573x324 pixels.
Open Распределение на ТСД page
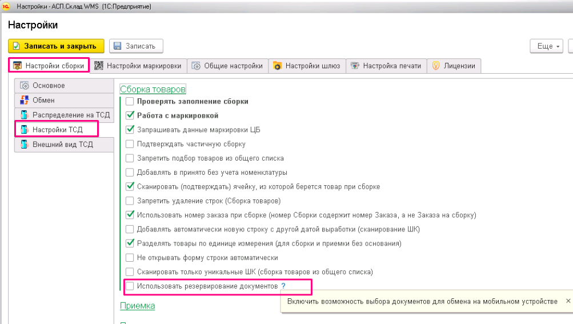(65, 115)
